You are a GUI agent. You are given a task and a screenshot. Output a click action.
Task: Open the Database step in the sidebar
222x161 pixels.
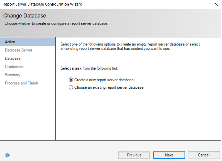click(13, 58)
